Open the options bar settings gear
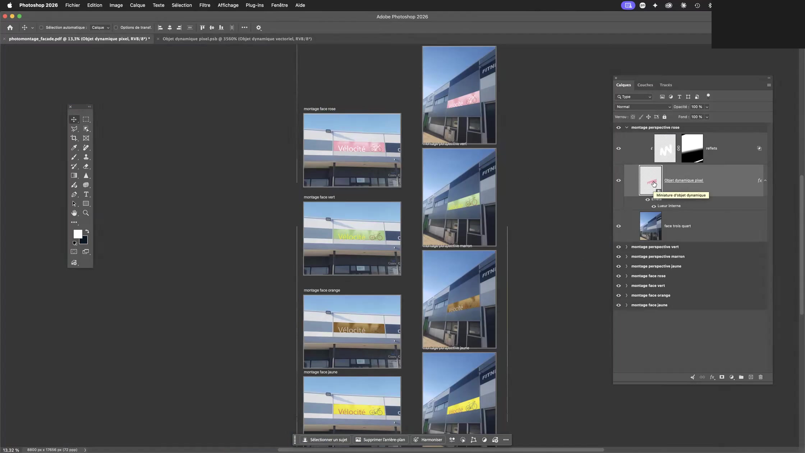 tap(259, 28)
